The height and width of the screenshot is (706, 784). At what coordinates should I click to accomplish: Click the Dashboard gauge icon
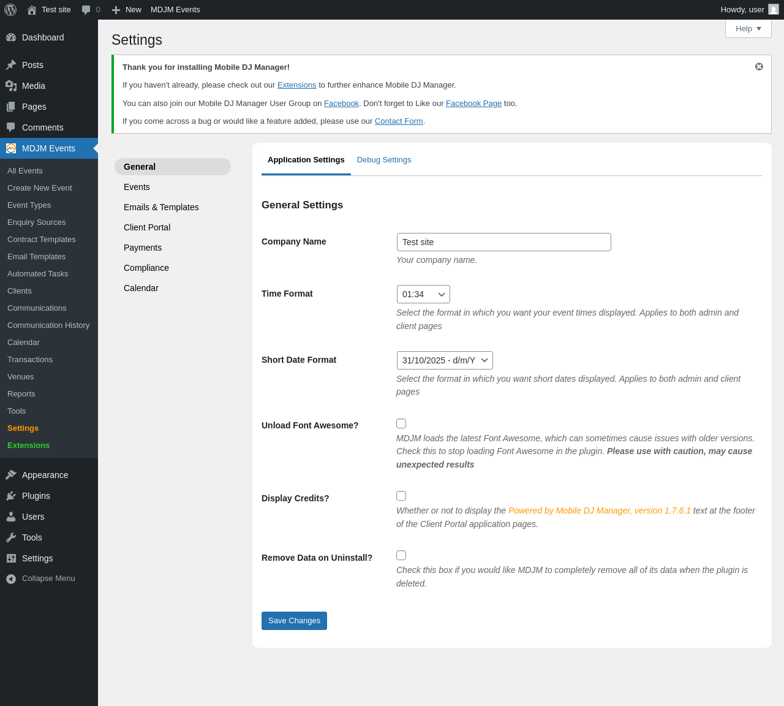click(x=11, y=37)
